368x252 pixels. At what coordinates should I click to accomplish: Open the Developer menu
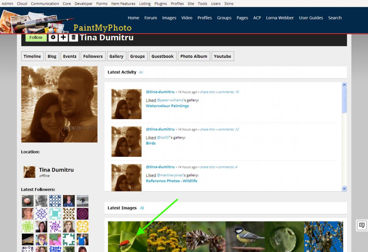click(84, 4)
